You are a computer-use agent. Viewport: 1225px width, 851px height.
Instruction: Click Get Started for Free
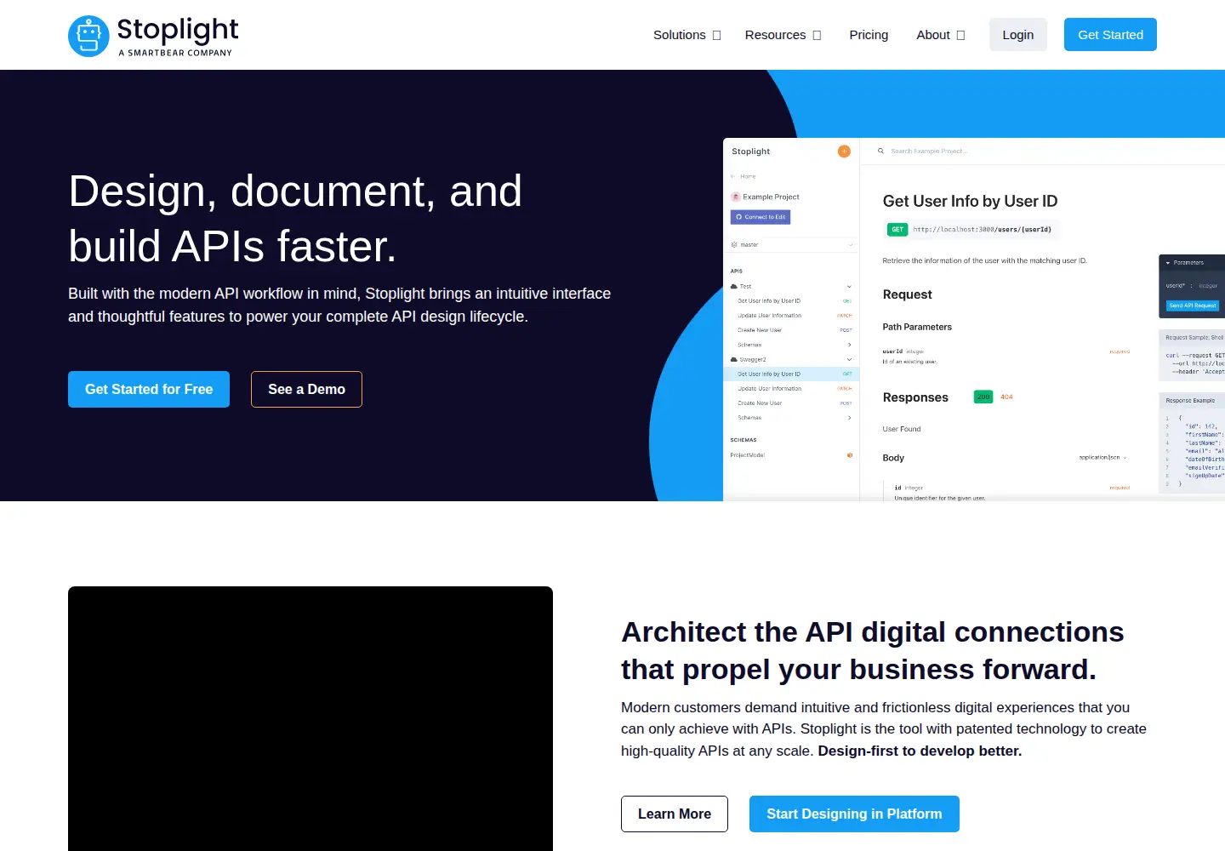tap(149, 390)
